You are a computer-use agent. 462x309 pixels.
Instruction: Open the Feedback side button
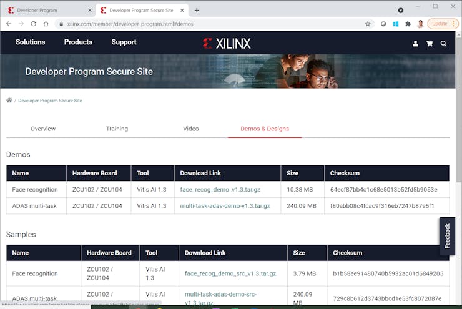[x=447, y=236]
